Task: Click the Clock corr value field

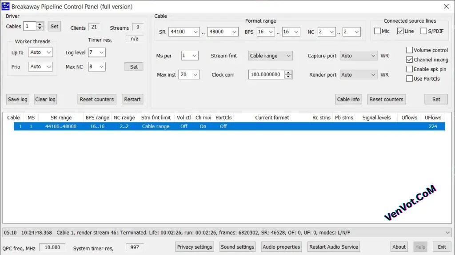Action: [x=267, y=75]
